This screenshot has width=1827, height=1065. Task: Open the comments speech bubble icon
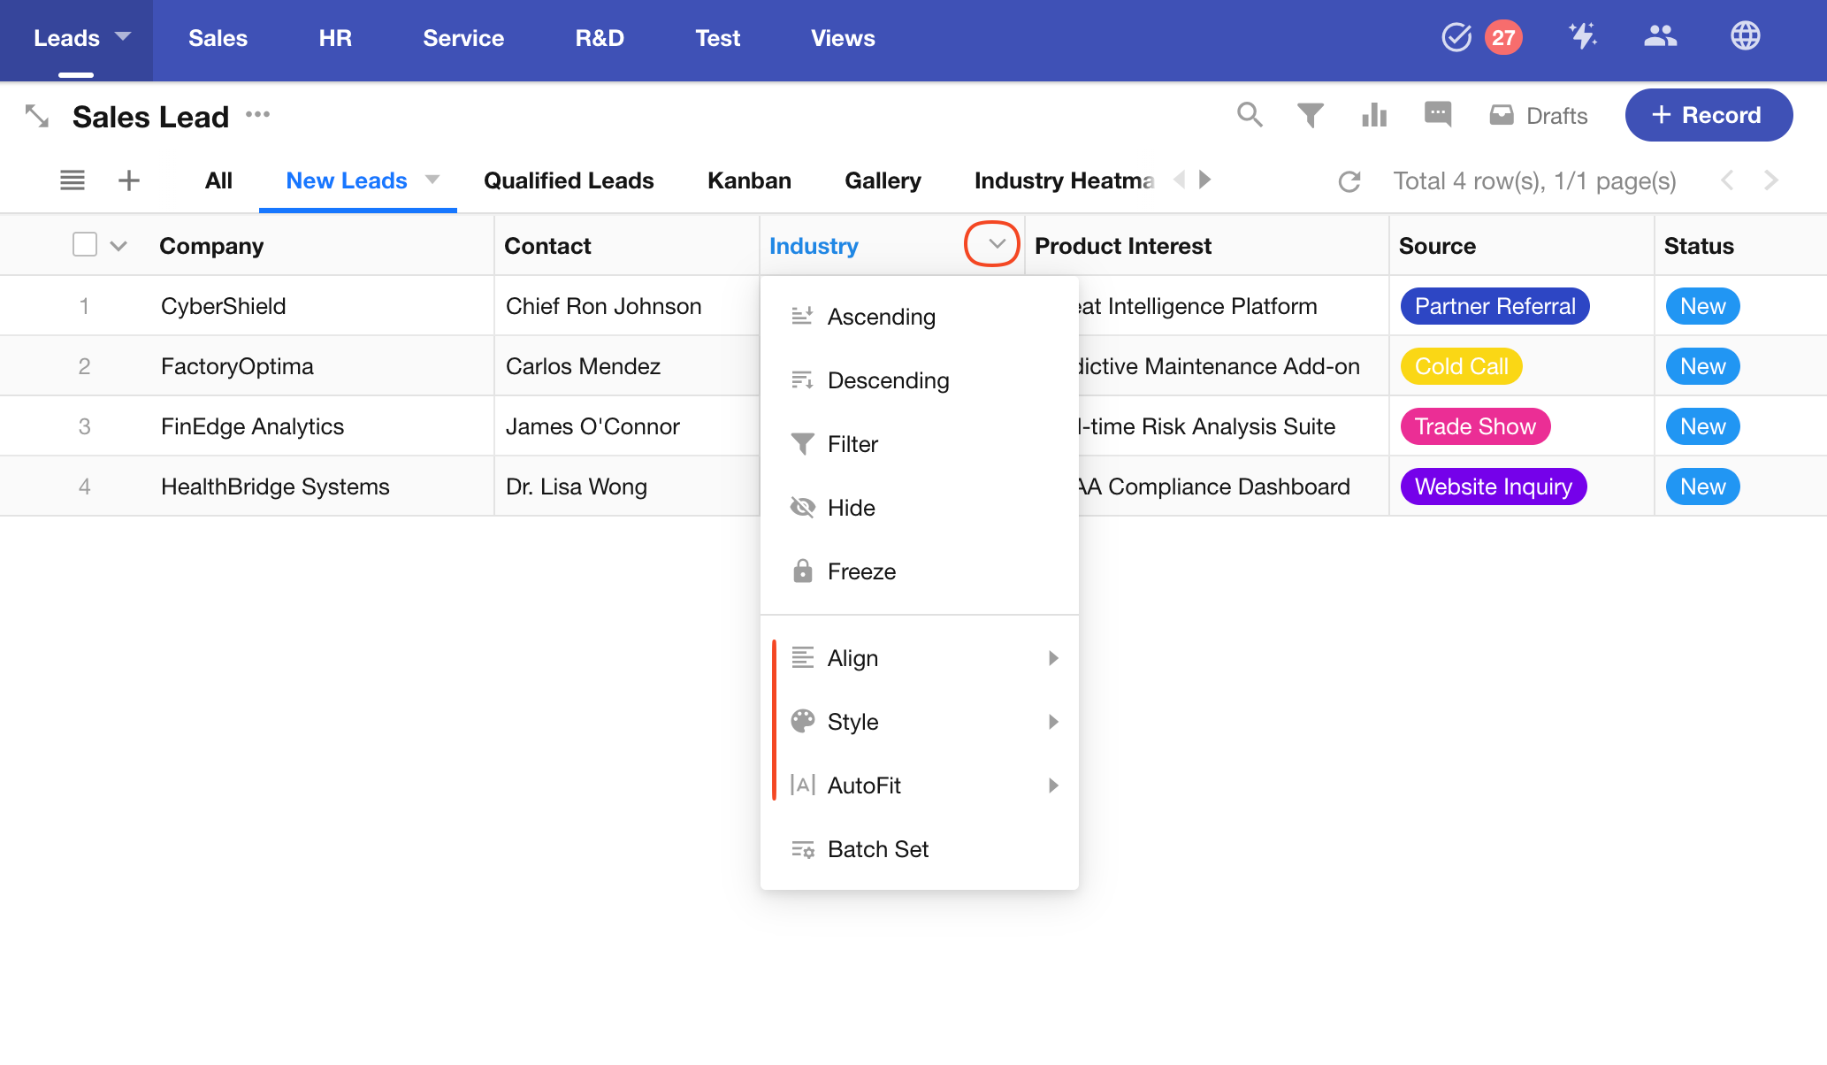pos(1438,115)
